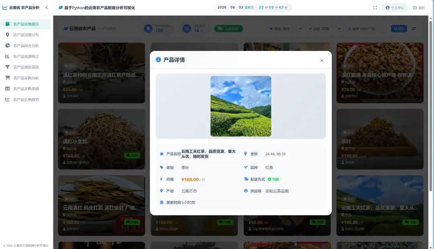Click the 云南省 农产品分析 logo title

pos(21,8)
